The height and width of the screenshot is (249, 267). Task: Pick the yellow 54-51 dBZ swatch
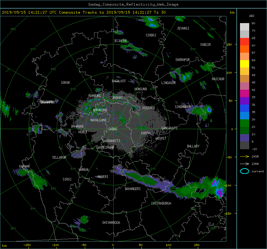(244, 64)
